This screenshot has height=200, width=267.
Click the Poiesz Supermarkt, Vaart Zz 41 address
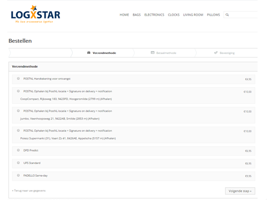coord(68,138)
